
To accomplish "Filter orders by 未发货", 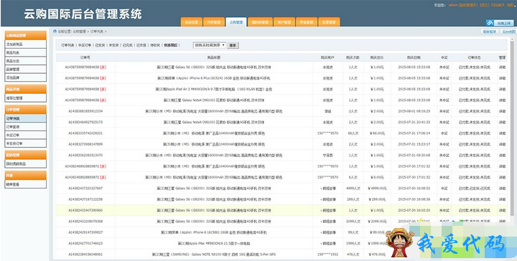I will 113,45.
